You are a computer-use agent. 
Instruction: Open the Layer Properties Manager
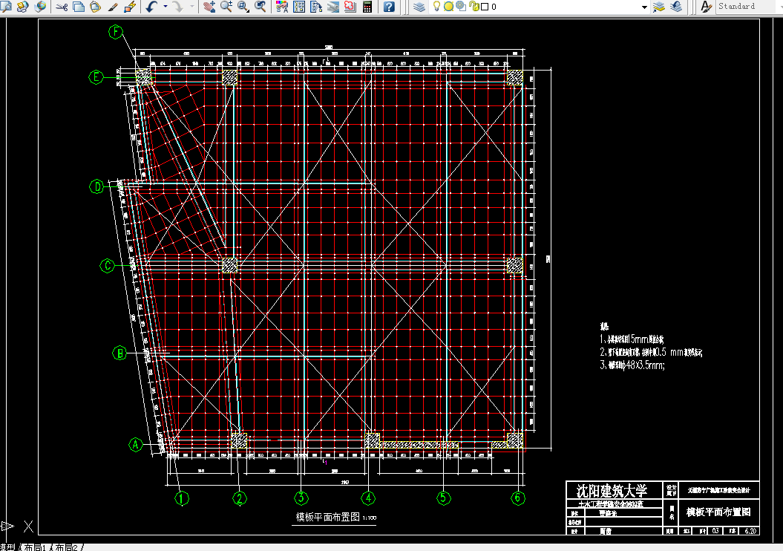pos(419,7)
